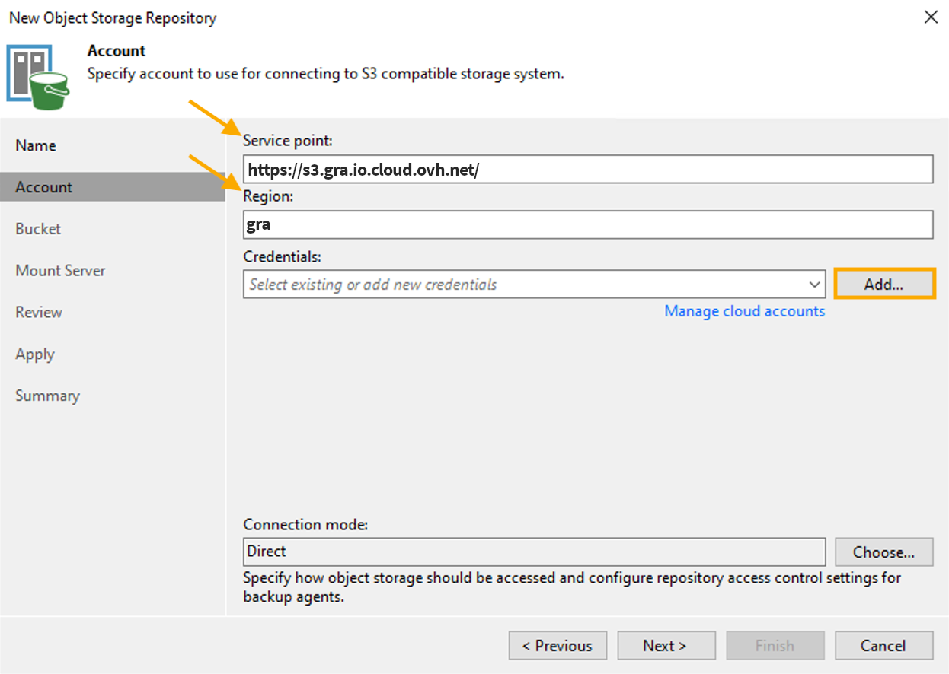Image resolution: width=949 pixels, height=674 pixels.
Task: Open the Manage cloud accounts link
Action: (x=744, y=311)
